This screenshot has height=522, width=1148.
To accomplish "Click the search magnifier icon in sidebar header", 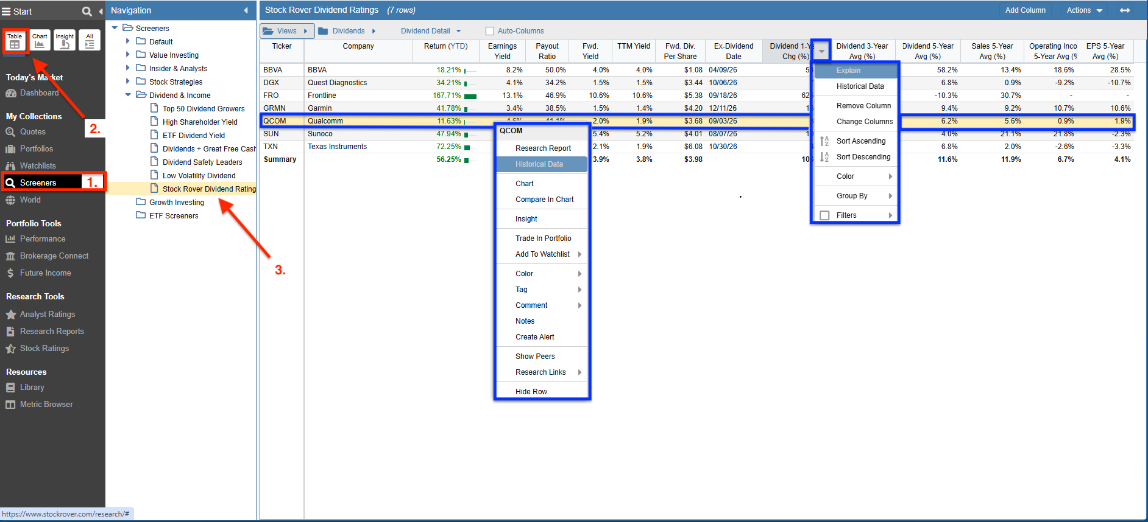I will pos(87,11).
